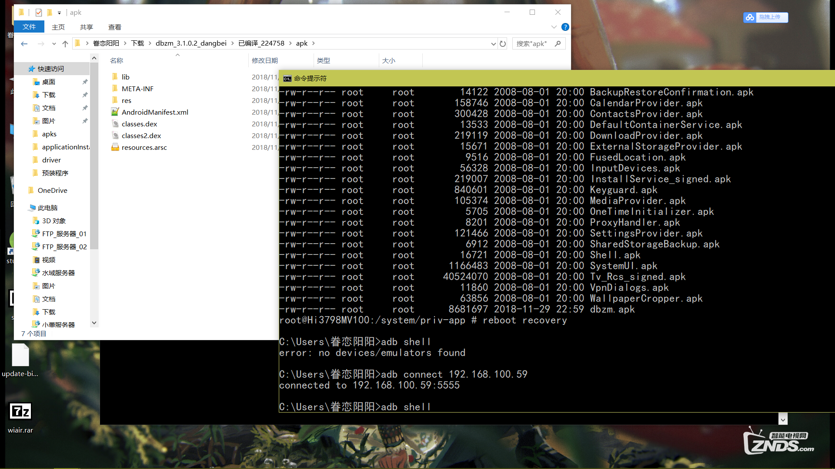This screenshot has height=469, width=835.
Task: Unpin 桌面 from quick access
Action: [85, 82]
